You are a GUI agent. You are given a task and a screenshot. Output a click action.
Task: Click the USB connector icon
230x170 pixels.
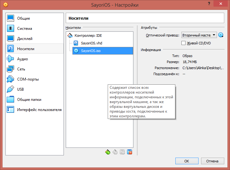coord(10,89)
